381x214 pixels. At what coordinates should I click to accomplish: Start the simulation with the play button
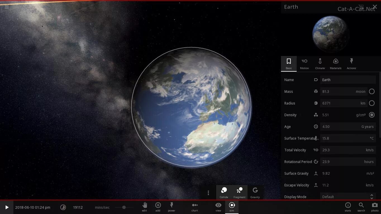click(7, 207)
